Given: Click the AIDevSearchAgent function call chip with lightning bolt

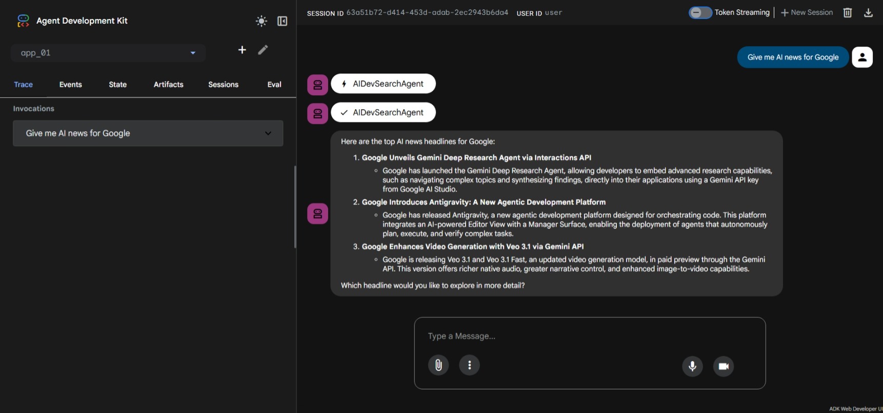Looking at the screenshot, I should [x=383, y=84].
